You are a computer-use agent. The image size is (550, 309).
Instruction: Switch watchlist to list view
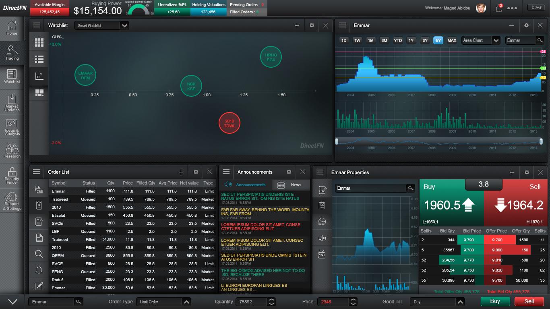click(x=39, y=59)
